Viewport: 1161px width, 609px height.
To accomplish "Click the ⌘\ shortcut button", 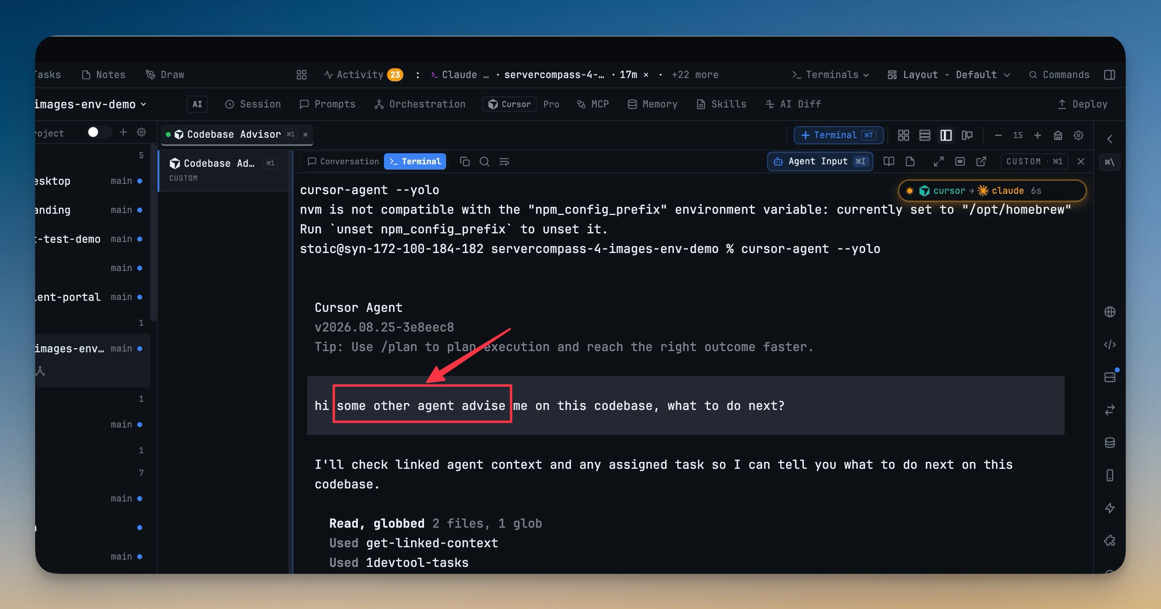I will coord(1109,162).
